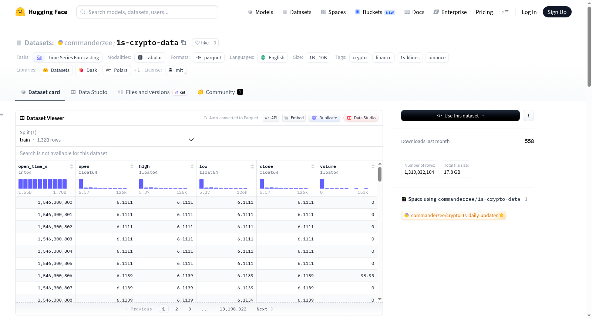Screen dimensions: 592x319
Task: Click the close column histogram
Action: pos(284,184)
